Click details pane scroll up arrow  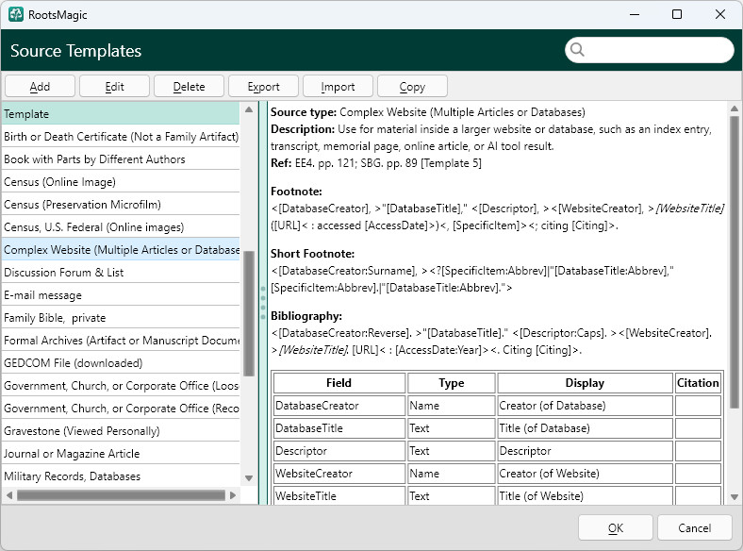click(735, 109)
